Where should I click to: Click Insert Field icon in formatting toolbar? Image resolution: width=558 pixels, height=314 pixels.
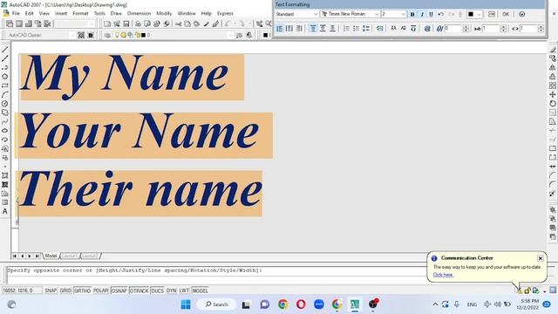tap(380, 28)
